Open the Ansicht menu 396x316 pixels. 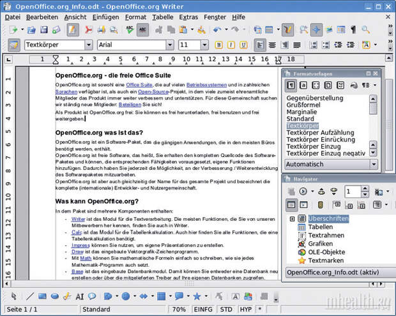tap(75, 17)
